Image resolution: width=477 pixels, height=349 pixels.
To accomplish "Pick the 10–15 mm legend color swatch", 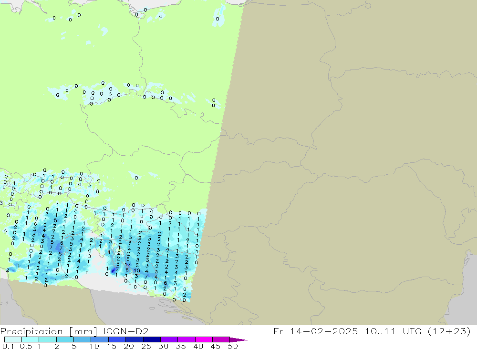I will [100, 339].
